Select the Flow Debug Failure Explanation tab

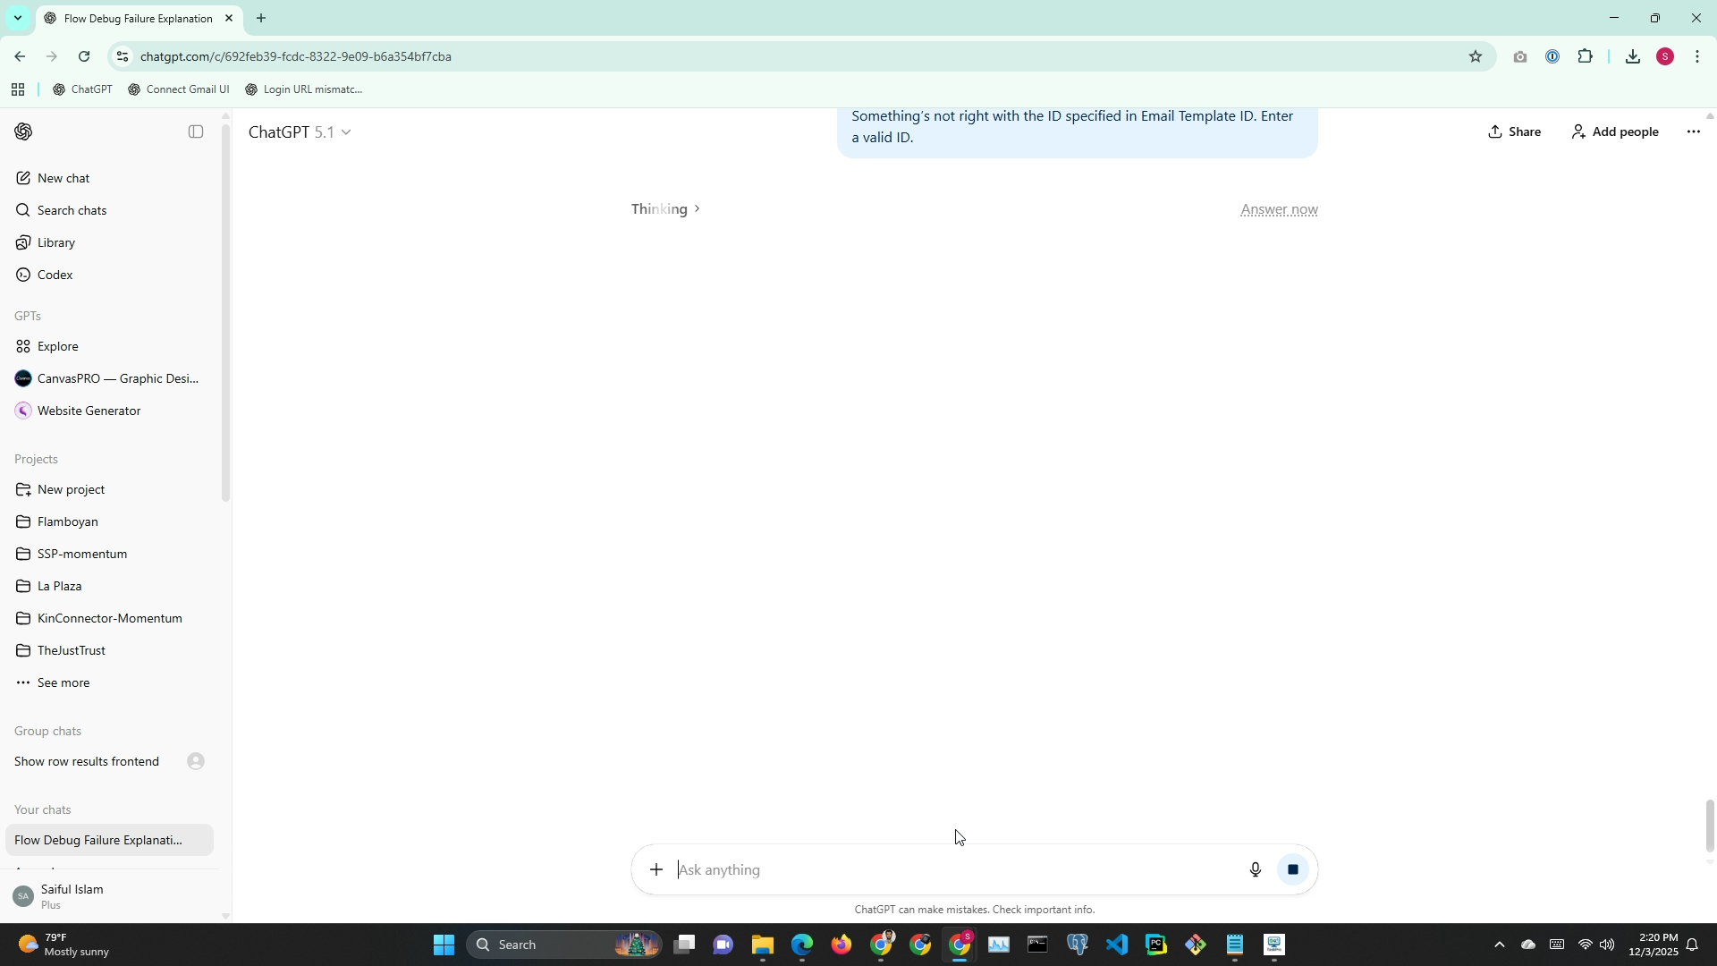[139, 18]
